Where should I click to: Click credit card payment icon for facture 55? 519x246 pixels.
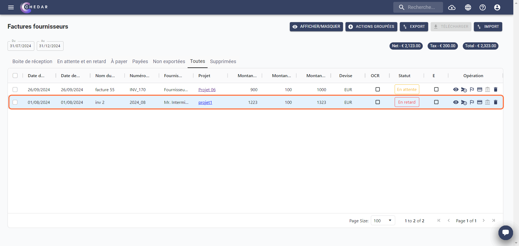480,90
